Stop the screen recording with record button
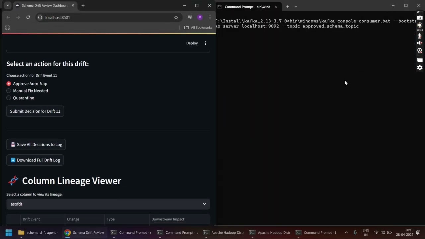The image size is (425, 239). pyautogui.click(x=420, y=25)
